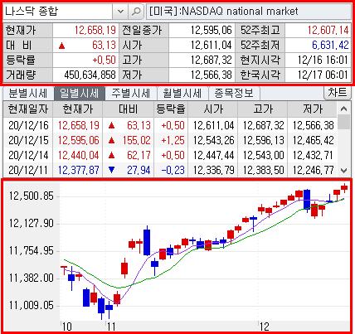Click the -0.23 change rate cell

coord(173,170)
